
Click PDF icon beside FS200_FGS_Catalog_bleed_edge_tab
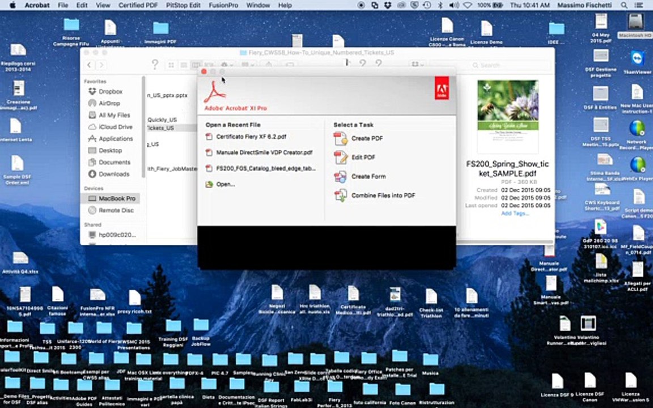209,168
